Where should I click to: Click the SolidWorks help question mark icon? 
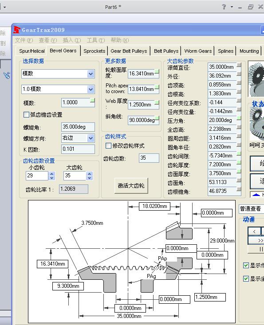[x=224, y=7]
